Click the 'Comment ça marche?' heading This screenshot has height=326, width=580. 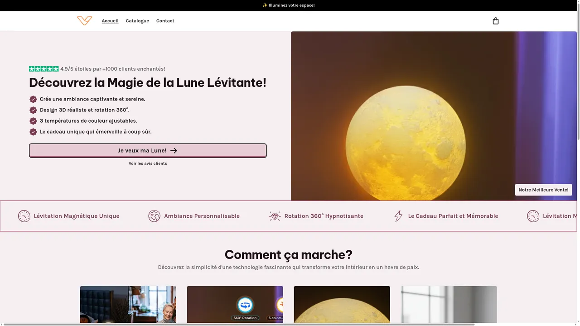point(289,254)
